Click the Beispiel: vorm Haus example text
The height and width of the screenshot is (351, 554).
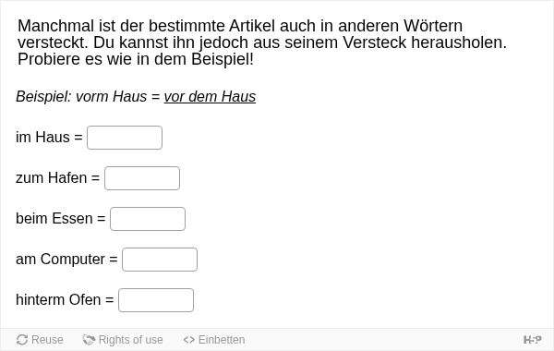pyautogui.click(x=81, y=96)
